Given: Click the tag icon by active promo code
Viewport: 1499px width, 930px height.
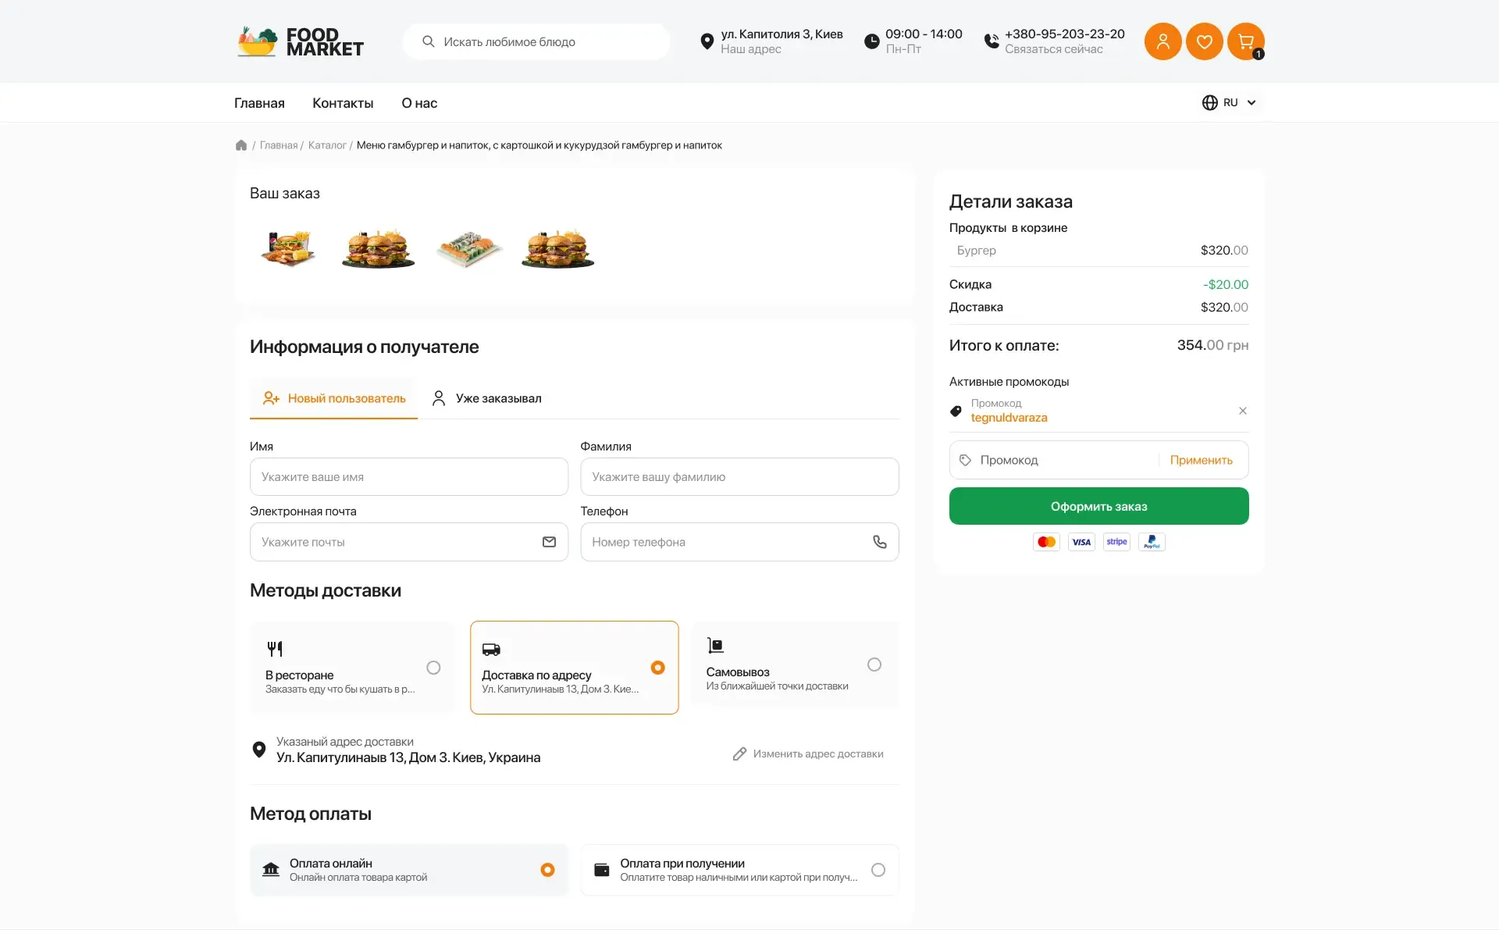Looking at the screenshot, I should click(956, 411).
